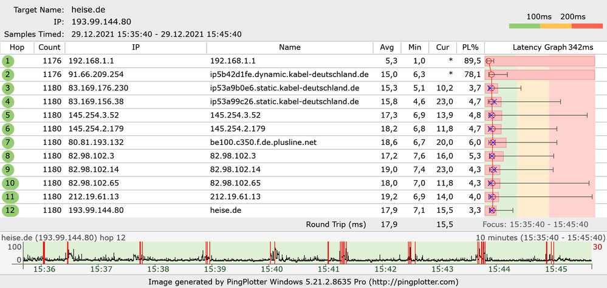Click the green hop 10 circle

pos(10,183)
